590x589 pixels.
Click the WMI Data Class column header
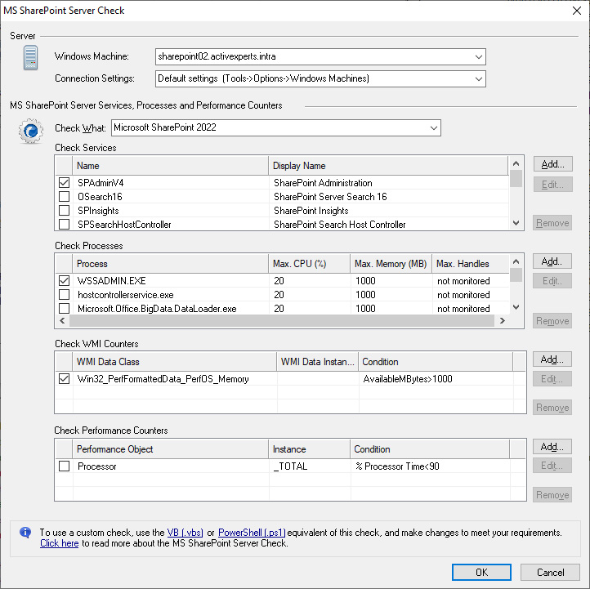pos(175,362)
